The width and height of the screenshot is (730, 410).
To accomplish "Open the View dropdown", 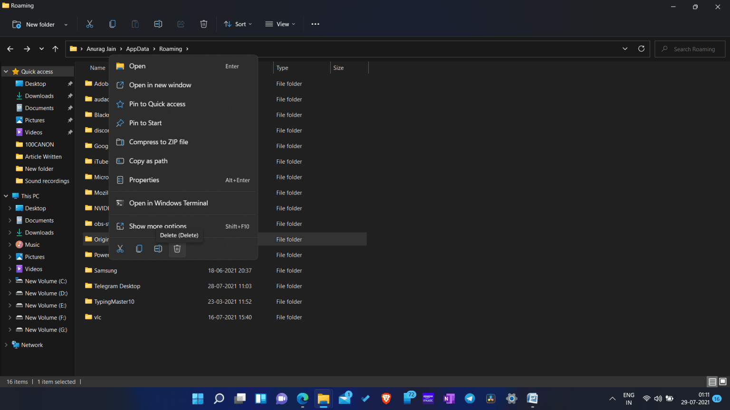I will tap(280, 24).
